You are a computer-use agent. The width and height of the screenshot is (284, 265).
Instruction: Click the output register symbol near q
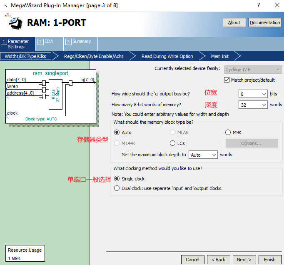point(70,83)
